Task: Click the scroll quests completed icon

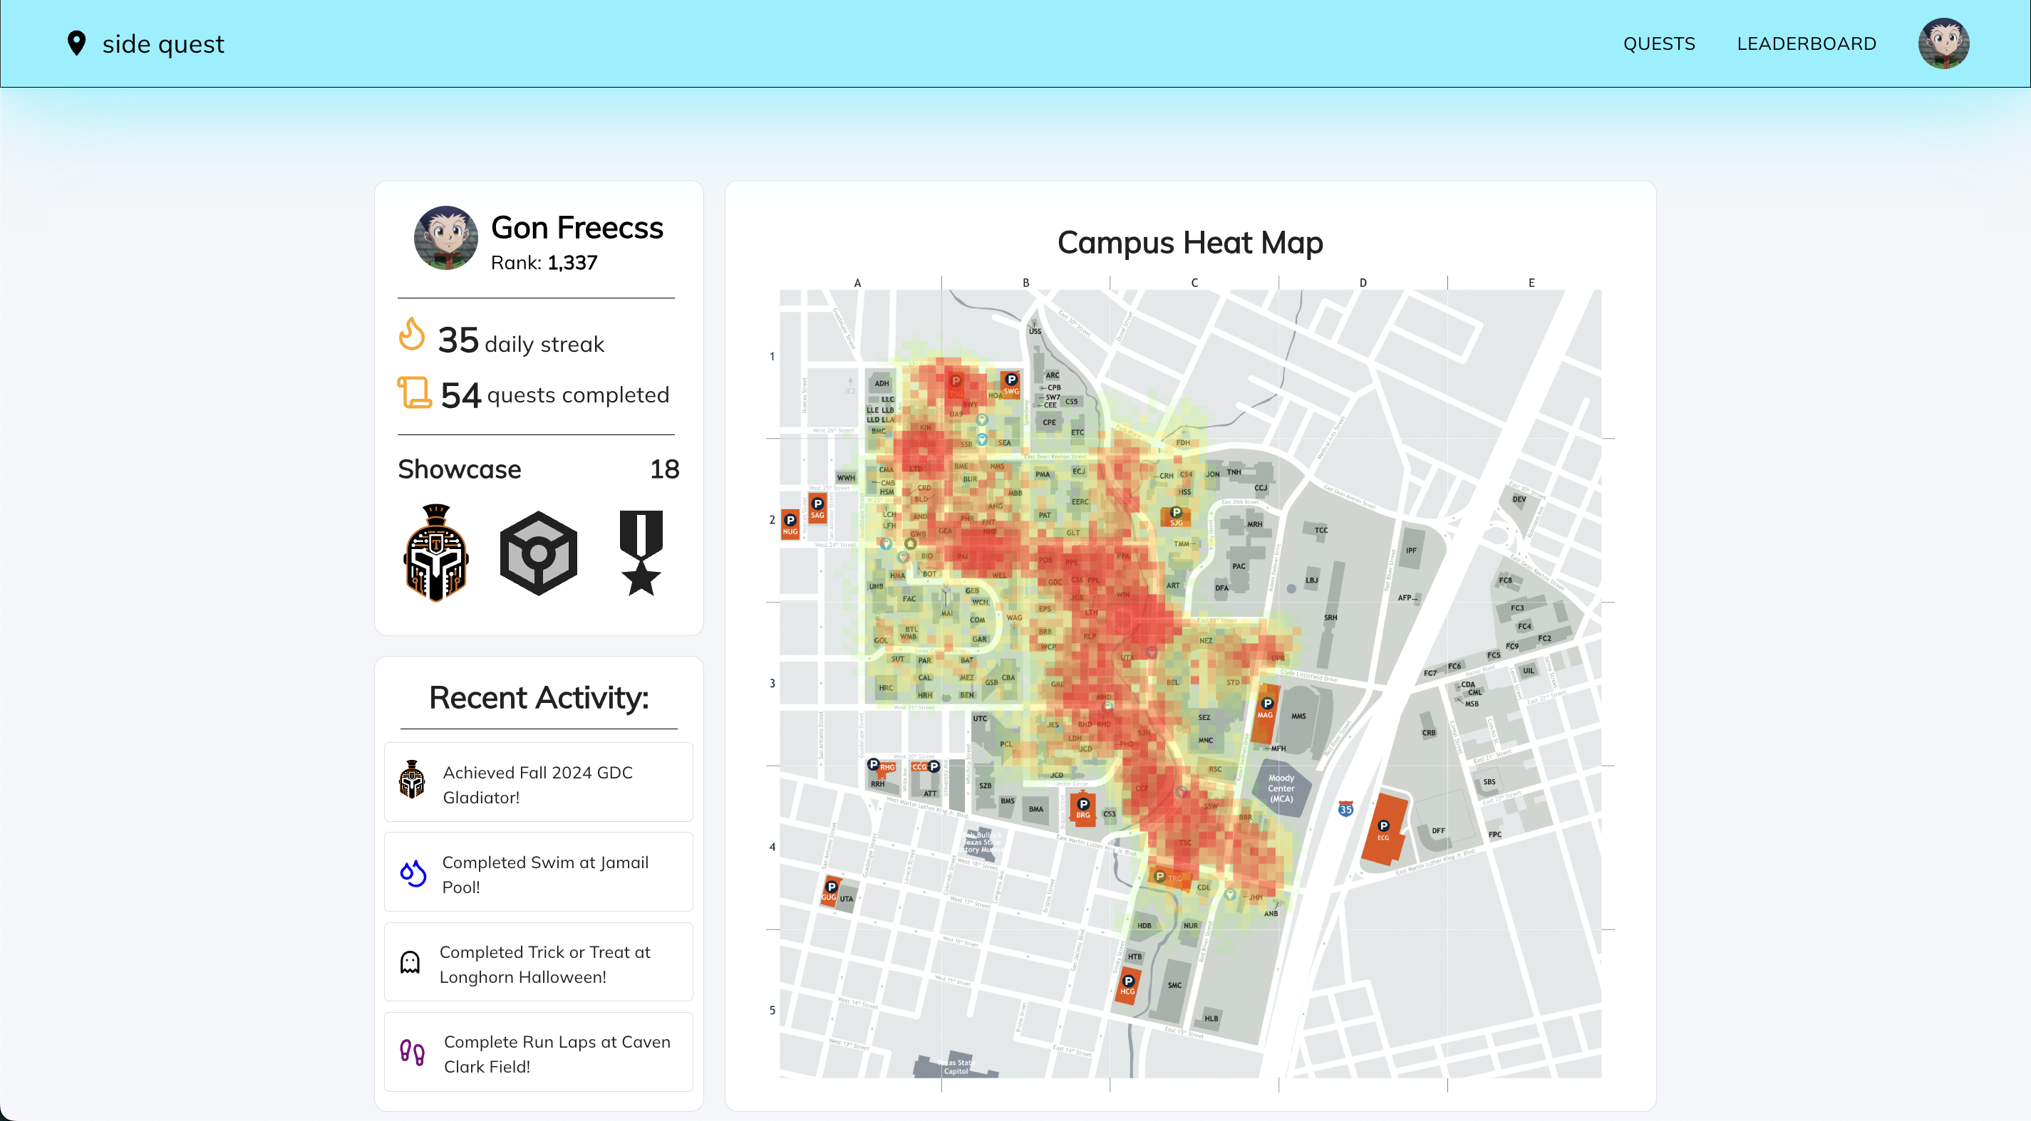Action: coord(414,392)
